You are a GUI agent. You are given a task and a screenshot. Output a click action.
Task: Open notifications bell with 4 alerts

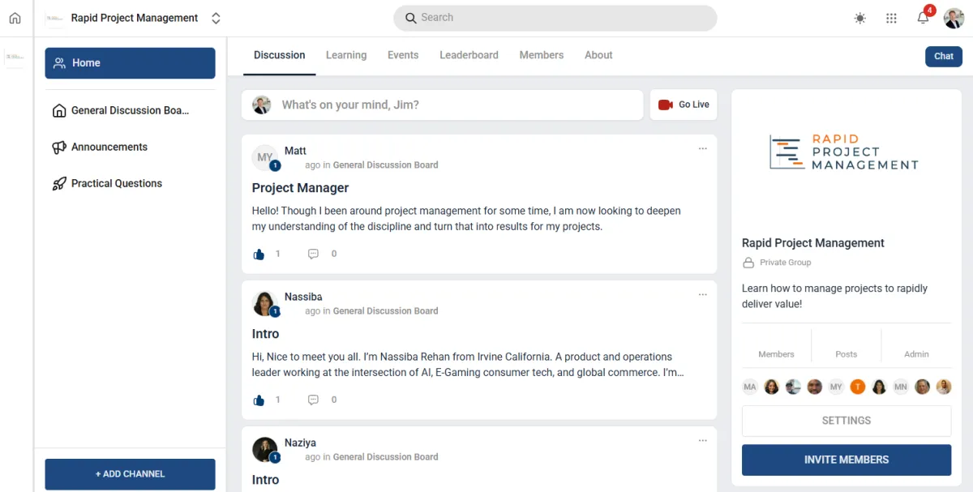pos(923,18)
